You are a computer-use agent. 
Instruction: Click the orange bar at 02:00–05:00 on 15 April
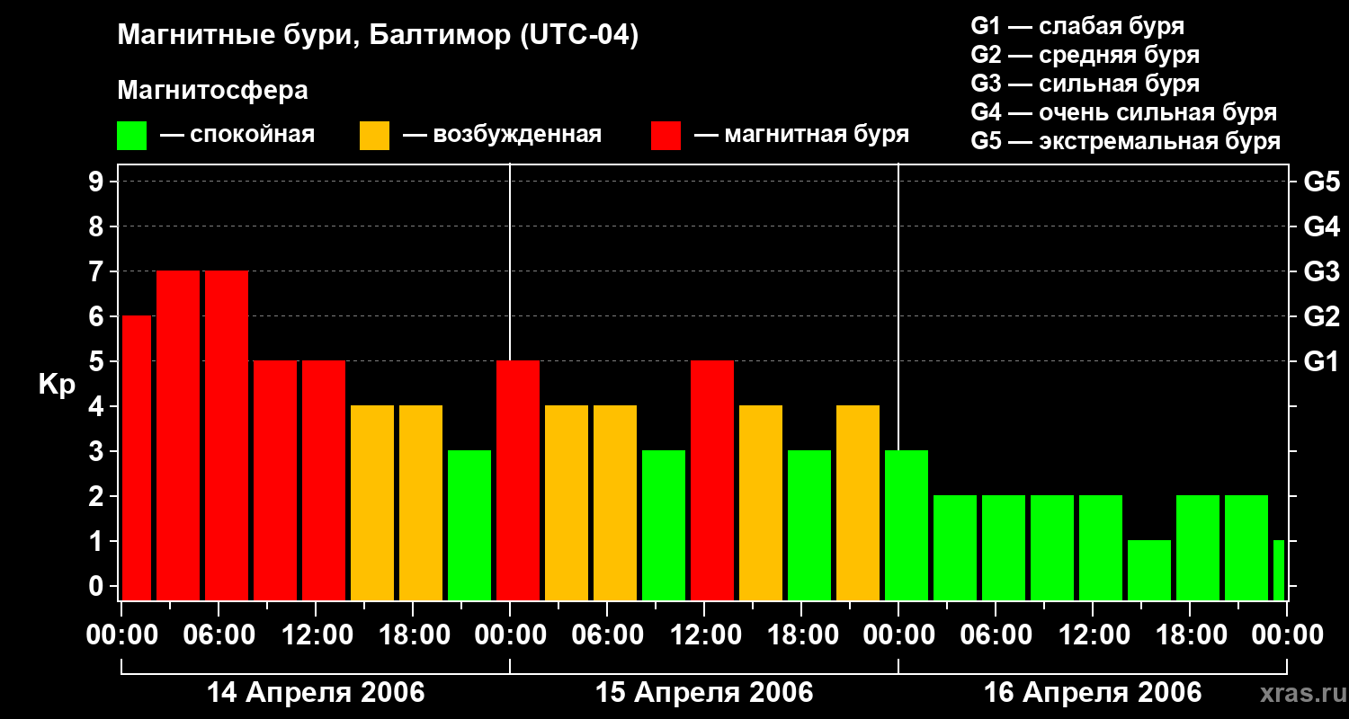coord(567,503)
